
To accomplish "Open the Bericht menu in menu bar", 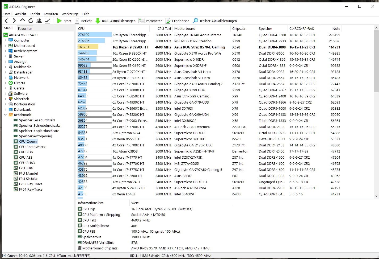I will (x=35, y=14).
